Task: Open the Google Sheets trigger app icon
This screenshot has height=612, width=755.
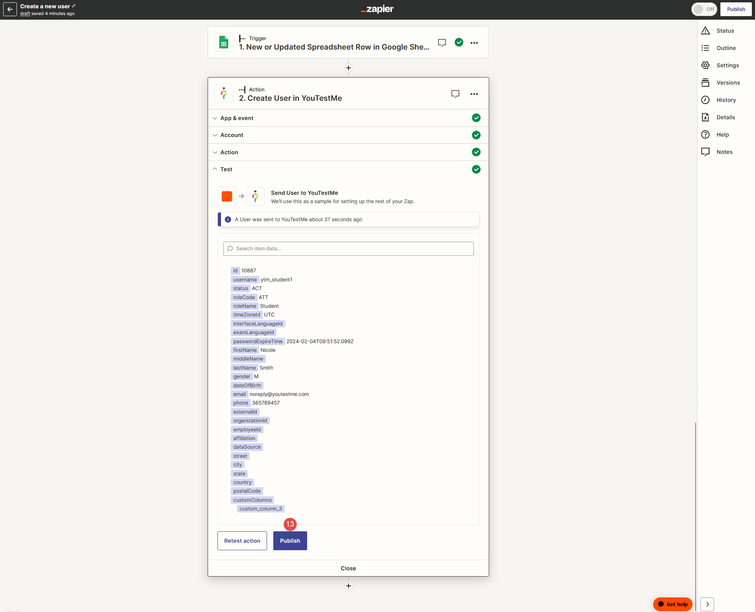Action: [224, 43]
